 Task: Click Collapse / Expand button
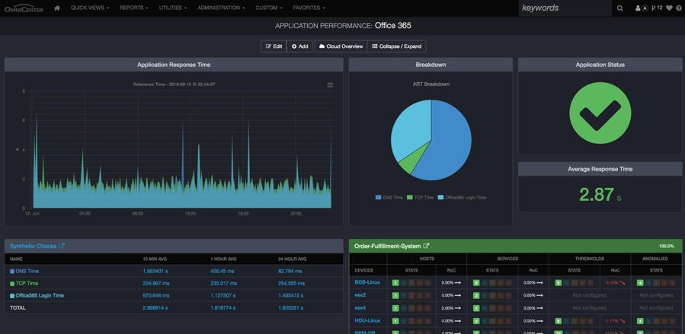(x=397, y=46)
